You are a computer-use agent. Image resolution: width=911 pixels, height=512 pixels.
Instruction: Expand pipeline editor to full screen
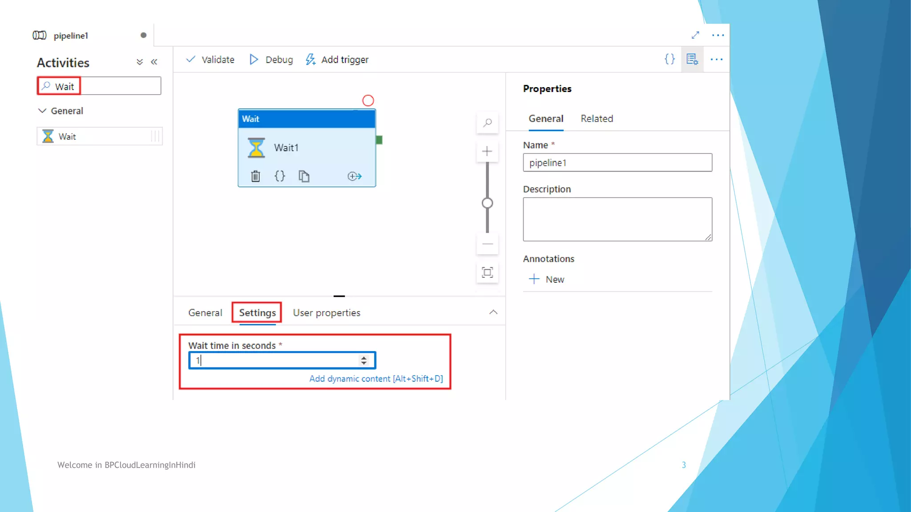click(695, 35)
